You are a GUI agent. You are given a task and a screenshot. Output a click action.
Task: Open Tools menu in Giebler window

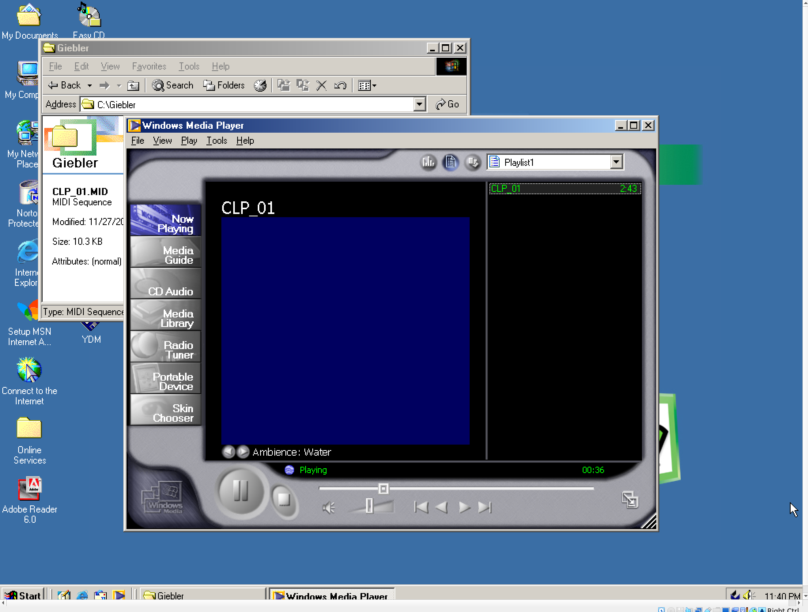tap(189, 66)
